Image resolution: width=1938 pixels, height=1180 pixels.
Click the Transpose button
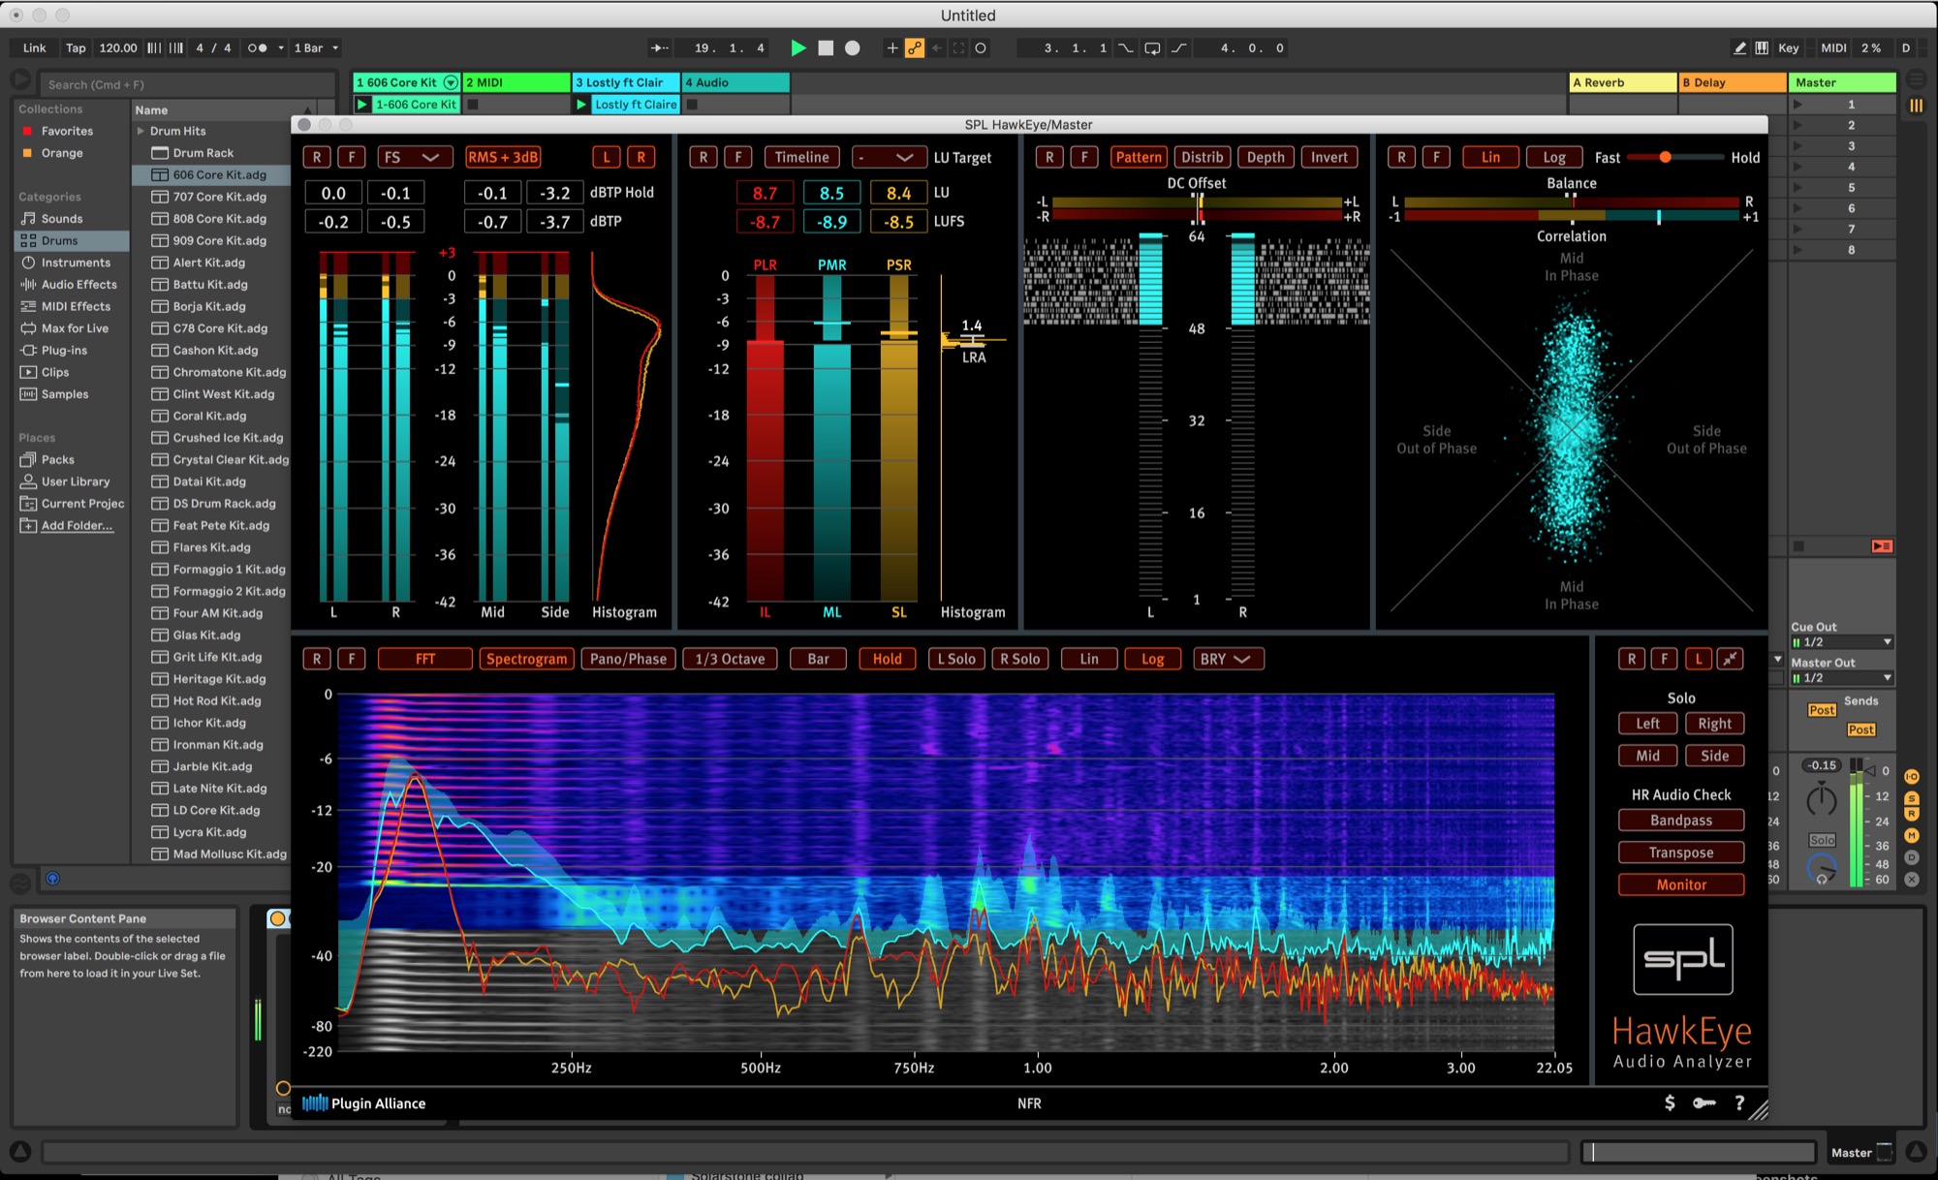tap(1681, 853)
